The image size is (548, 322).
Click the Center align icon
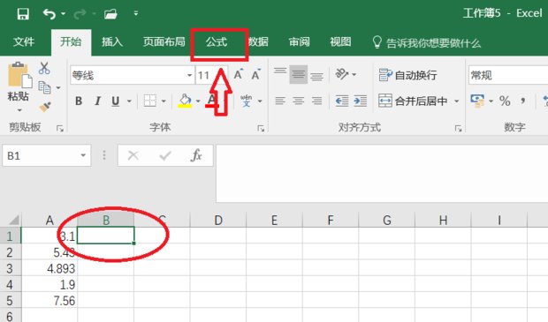[x=298, y=101]
